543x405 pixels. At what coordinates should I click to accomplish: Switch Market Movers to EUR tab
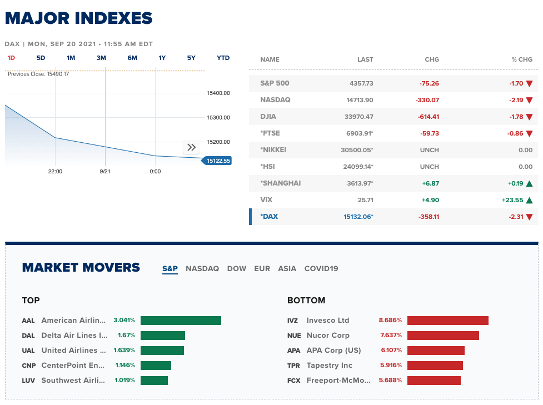262,269
